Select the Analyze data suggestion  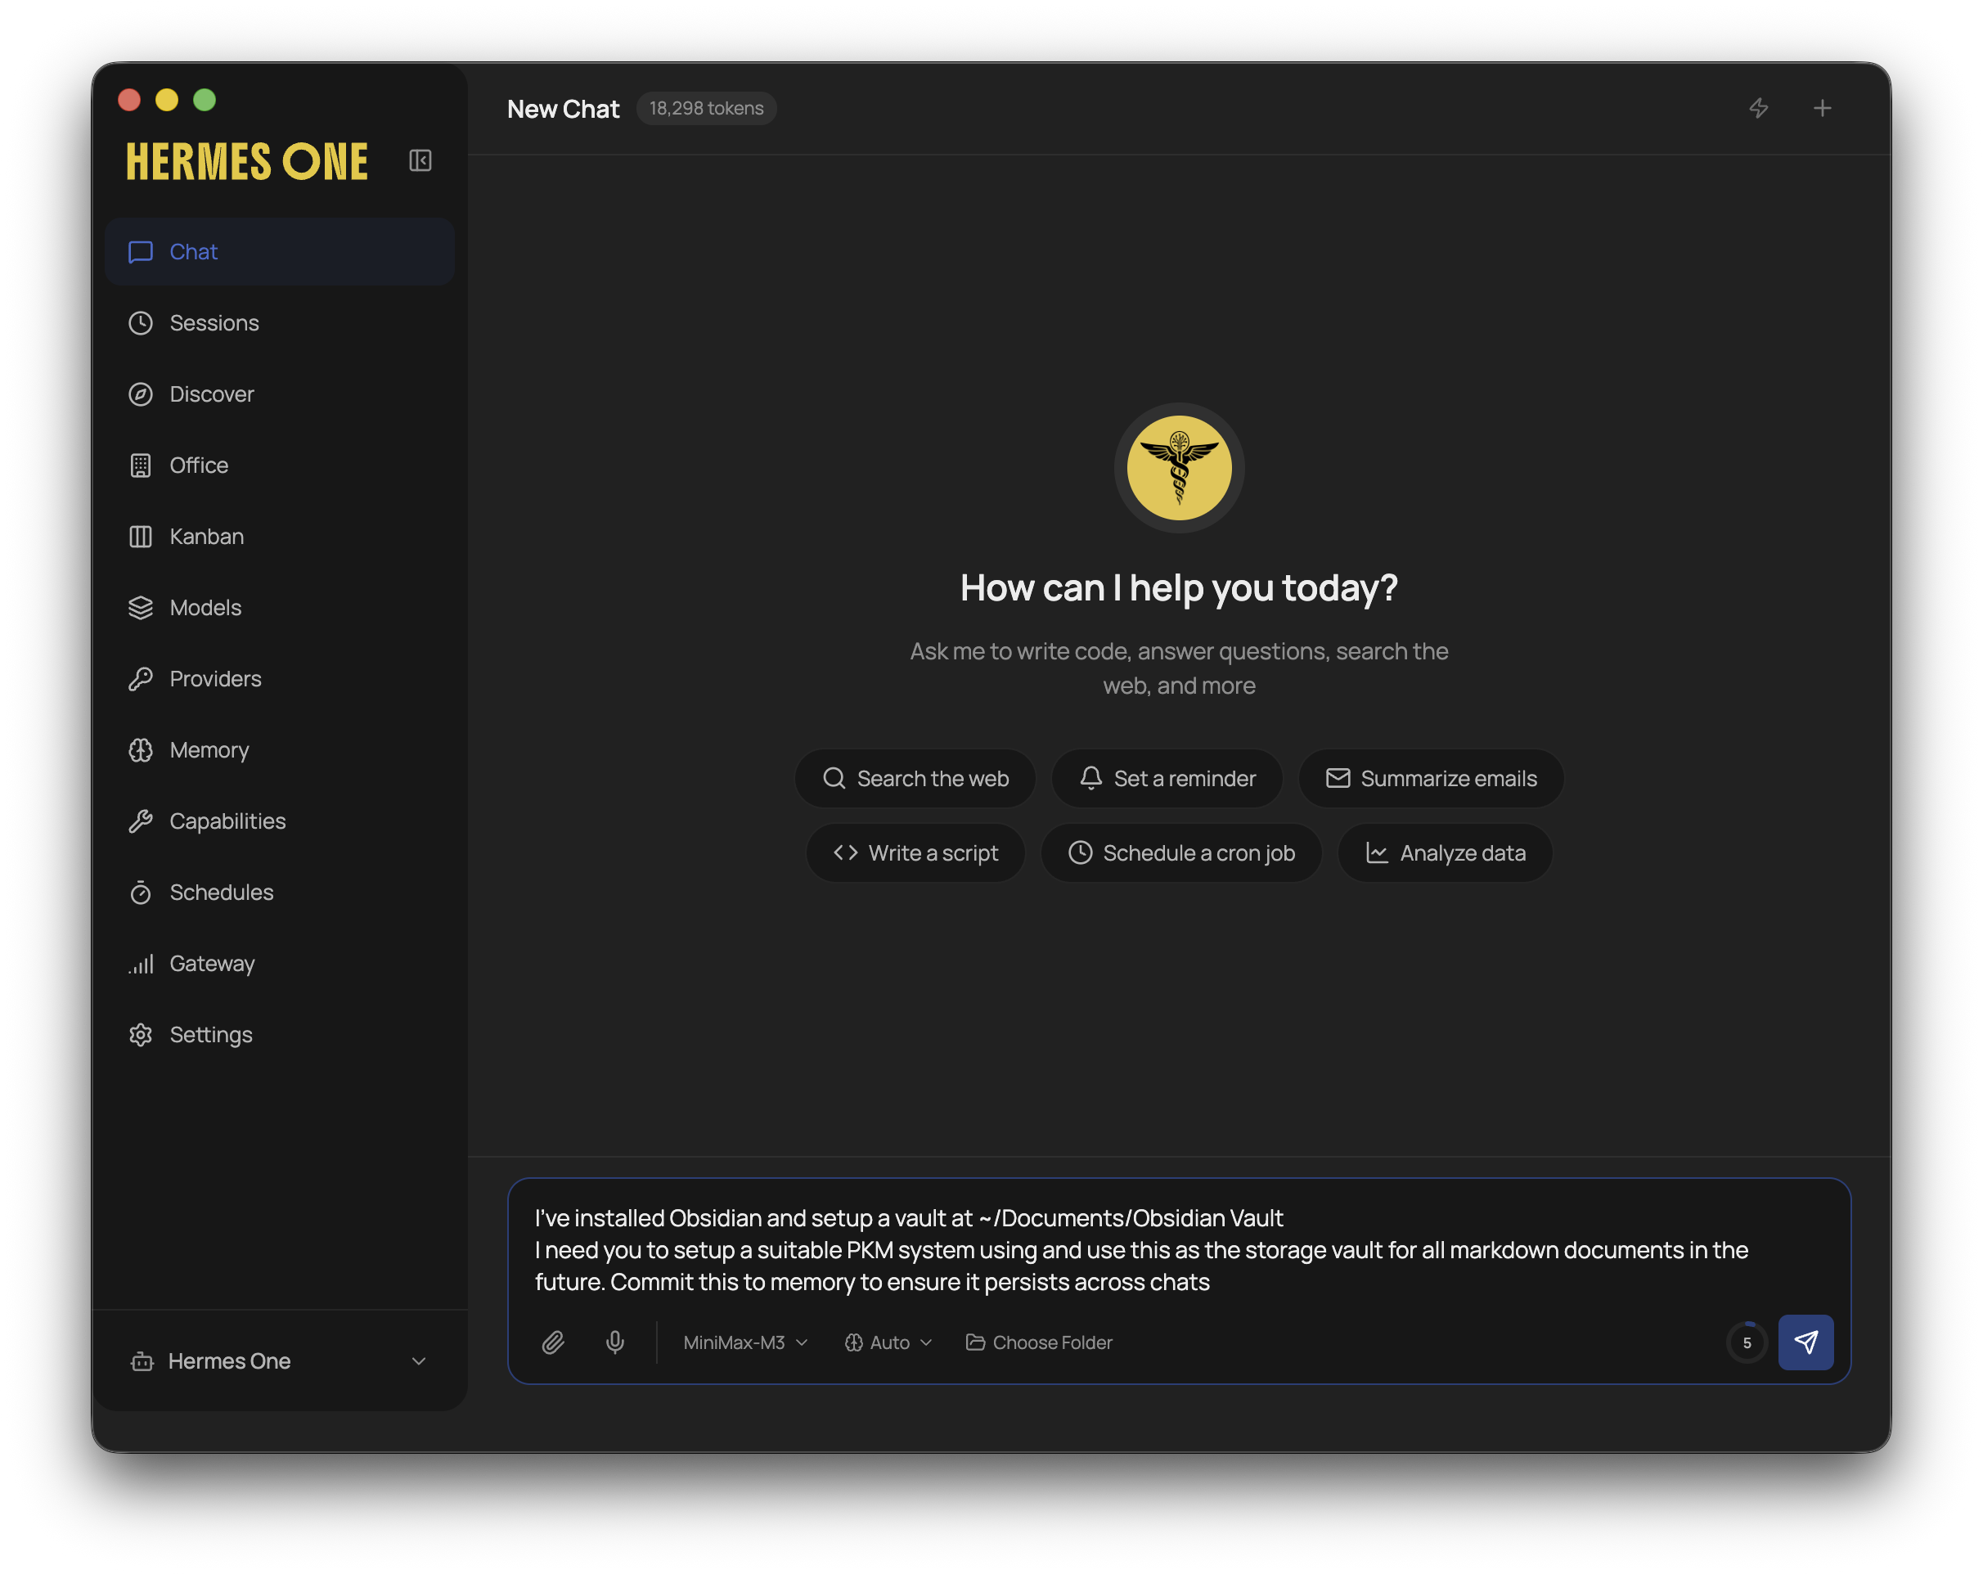coord(1445,852)
